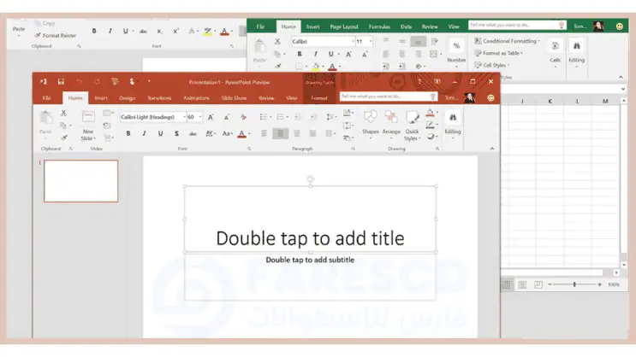This screenshot has width=636, height=357.
Task: Open PowerPoint Shape Fill color button
Action: pyautogui.click(x=431, y=113)
